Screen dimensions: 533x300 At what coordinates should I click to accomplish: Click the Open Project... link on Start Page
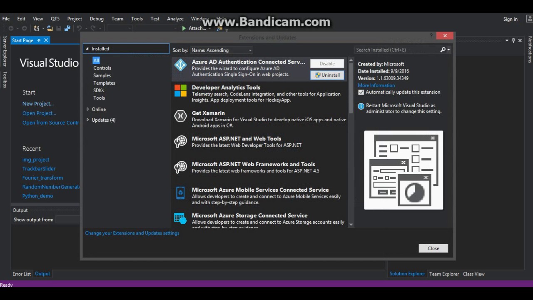click(x=39, y=113)
